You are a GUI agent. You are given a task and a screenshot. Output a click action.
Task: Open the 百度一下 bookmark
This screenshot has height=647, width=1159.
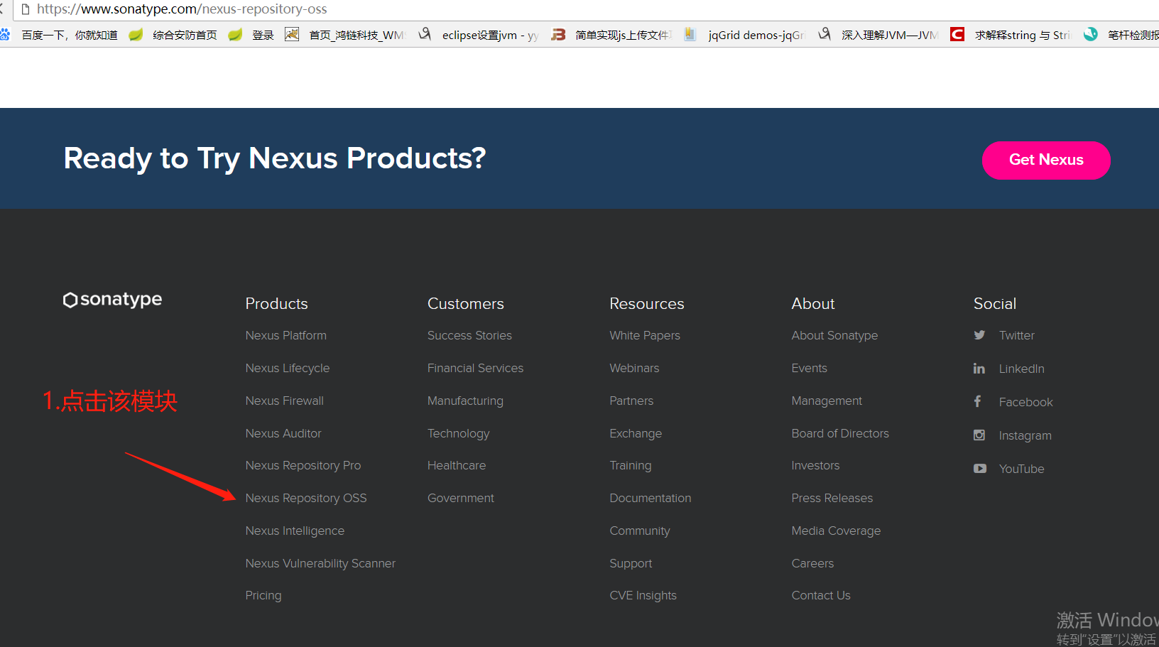point(59,35)
